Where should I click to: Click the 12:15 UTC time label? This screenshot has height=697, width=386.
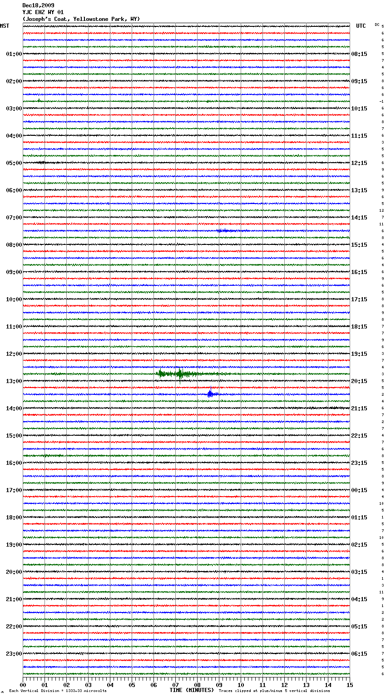359,163
